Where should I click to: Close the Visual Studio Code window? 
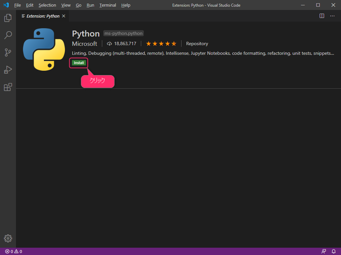click(x=333, y=5)
